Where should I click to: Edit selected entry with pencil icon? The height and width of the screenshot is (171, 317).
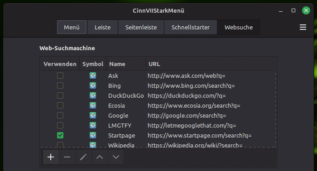pyautogui.click(x=83, y=157)
